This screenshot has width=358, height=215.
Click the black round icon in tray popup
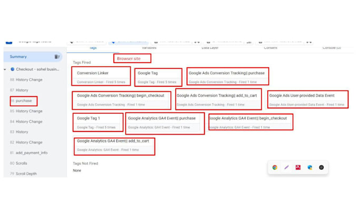[x=321, y=167]
